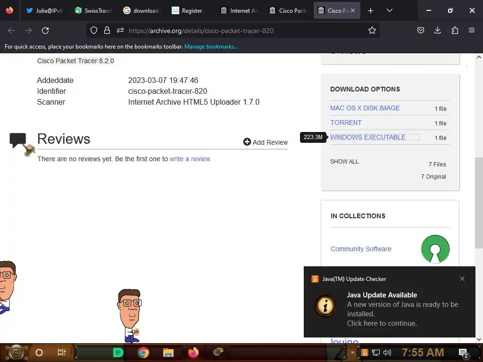Switch to the SwissTransfer tab
Image resolution: width=483 pixels, height=362 pixels.
pyautogui.click(x=93, y=10)
